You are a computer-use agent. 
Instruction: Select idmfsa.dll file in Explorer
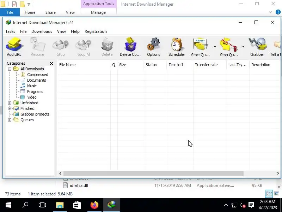(79, 185)
